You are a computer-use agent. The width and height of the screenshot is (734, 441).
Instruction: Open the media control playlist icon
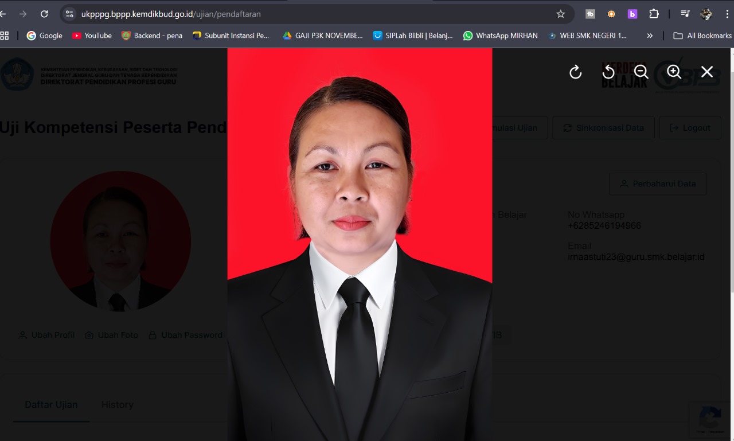point(685,14)
